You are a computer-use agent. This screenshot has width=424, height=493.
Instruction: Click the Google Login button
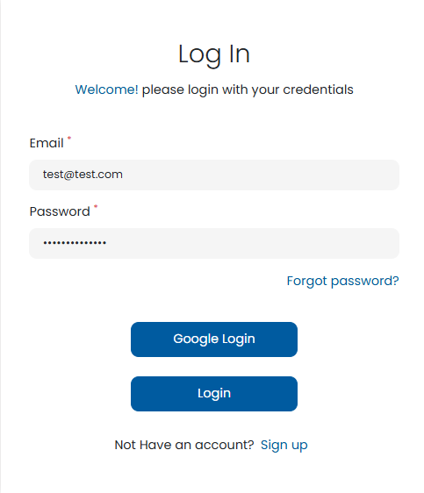(x=214, y=339)
